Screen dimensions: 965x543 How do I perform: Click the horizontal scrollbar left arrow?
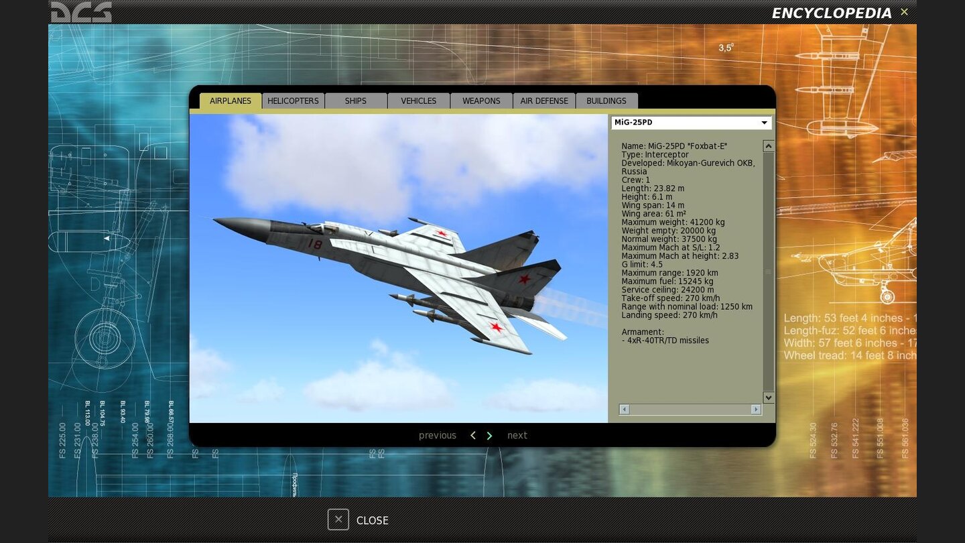tap(624, 409)
